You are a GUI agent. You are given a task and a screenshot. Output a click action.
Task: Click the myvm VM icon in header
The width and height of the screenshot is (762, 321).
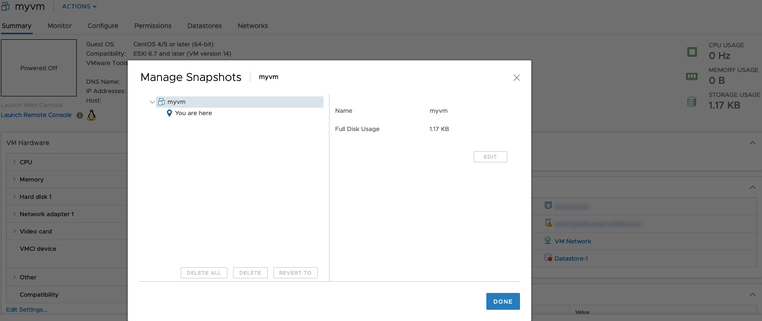[6, 7]
